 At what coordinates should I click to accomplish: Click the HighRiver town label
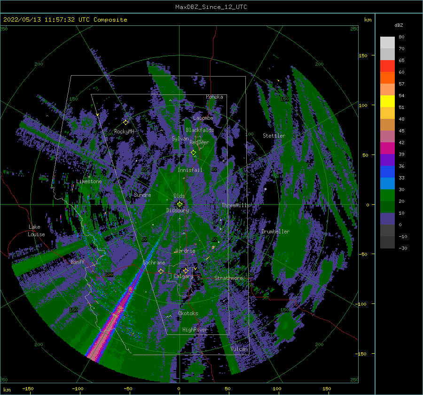pos(195,330)
